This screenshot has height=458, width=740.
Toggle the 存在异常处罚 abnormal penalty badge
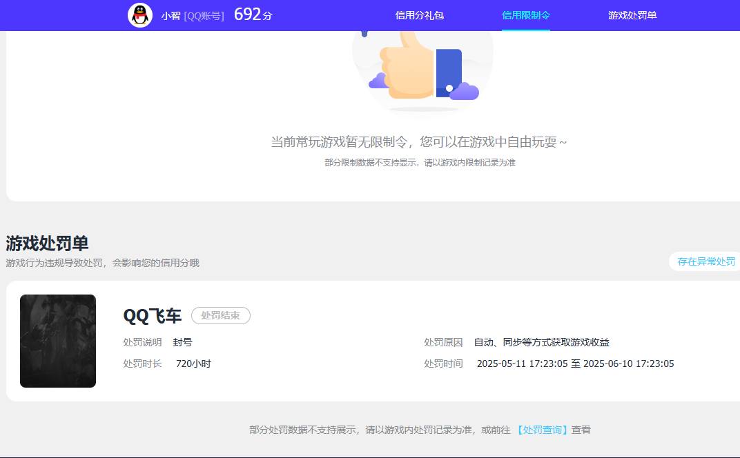705,261
